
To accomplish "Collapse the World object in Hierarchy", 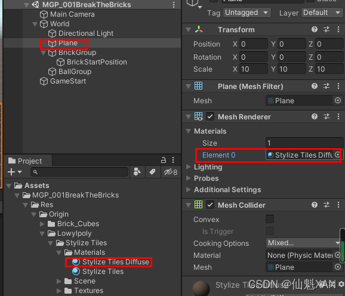I will (35, 24).
